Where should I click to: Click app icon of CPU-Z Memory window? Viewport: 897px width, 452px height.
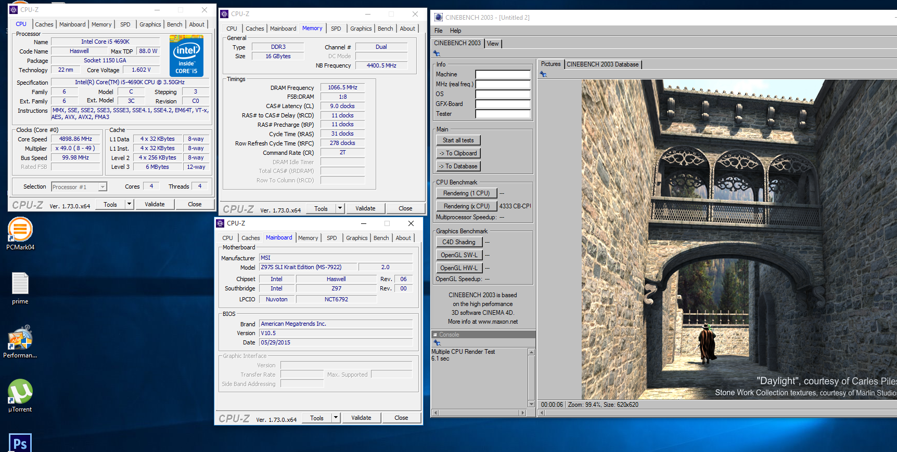(224, 14)
